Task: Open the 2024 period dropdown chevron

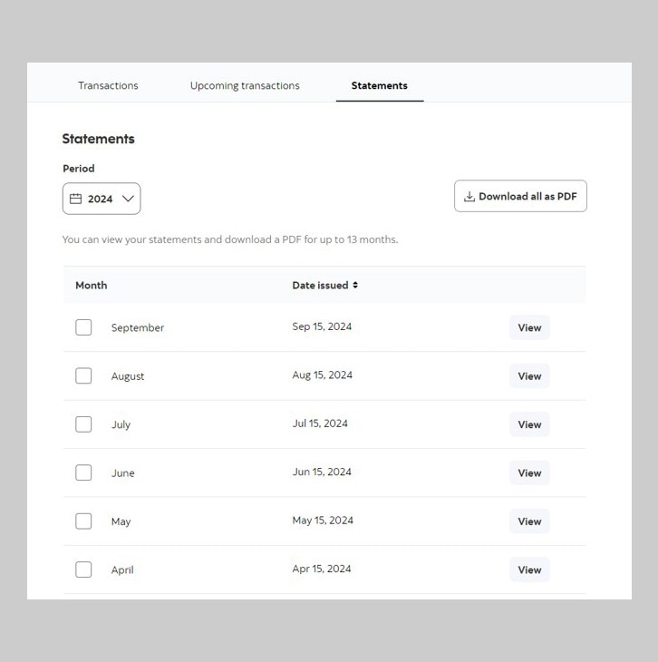Action: (128, 199)
